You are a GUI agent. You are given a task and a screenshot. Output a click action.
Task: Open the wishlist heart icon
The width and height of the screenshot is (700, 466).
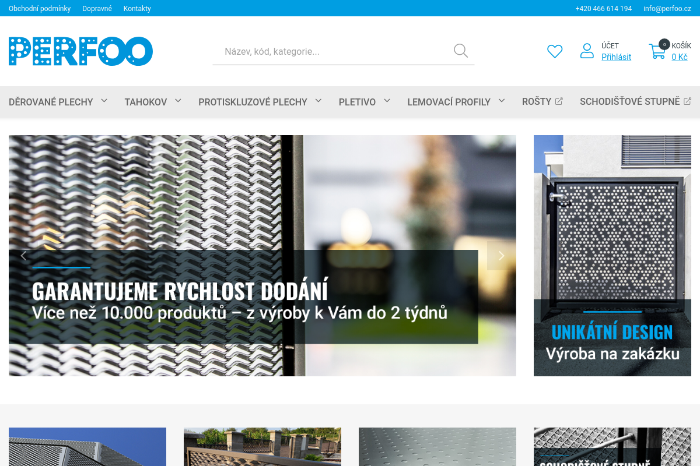click(555, 51)
